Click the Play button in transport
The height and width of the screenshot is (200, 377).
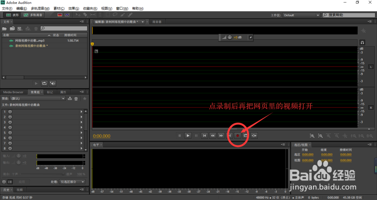[188, 136]
